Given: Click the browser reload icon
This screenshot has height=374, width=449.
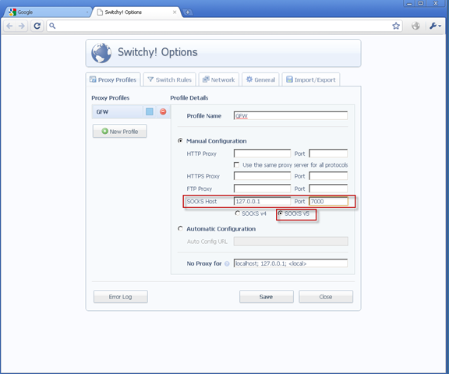Looking at the screenshot, I should tap(37, 26).
